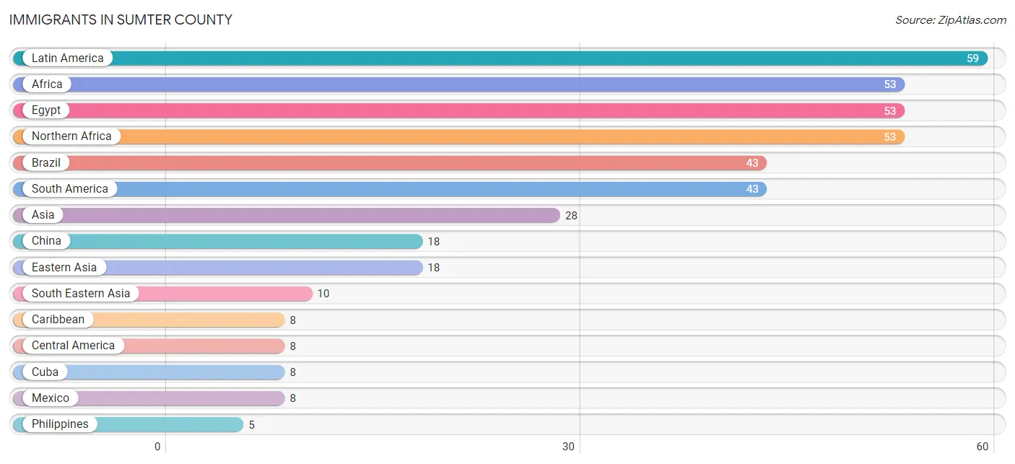Click the Brazil bar label
The image size is (1015, 464).
[x=46, y=163]
